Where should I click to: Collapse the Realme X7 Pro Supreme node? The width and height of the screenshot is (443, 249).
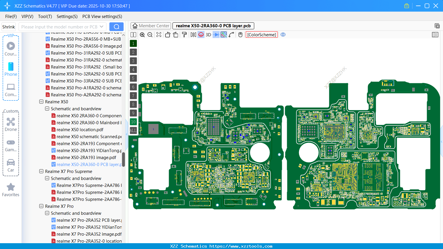pyautogui.click(x=41, y=172)
